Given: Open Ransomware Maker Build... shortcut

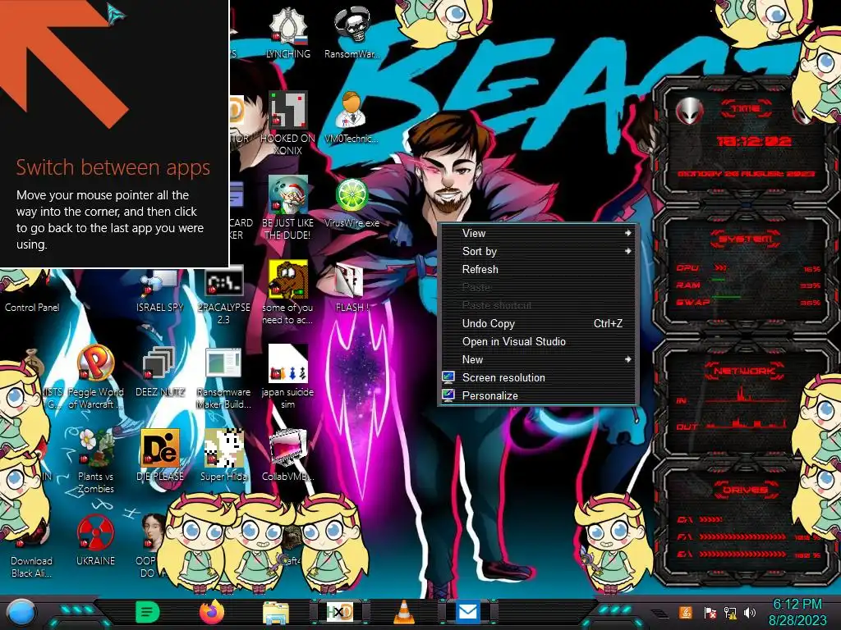Looking at the screenshot, I should pos(223,377).
